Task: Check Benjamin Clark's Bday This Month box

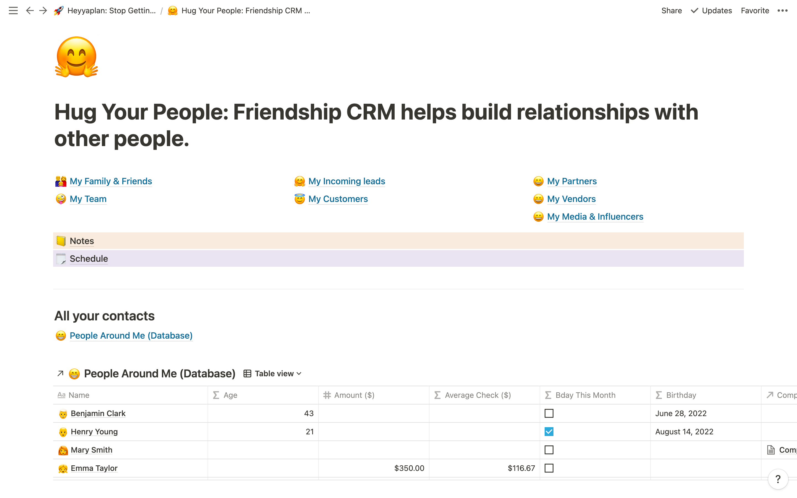Action: 549,413
